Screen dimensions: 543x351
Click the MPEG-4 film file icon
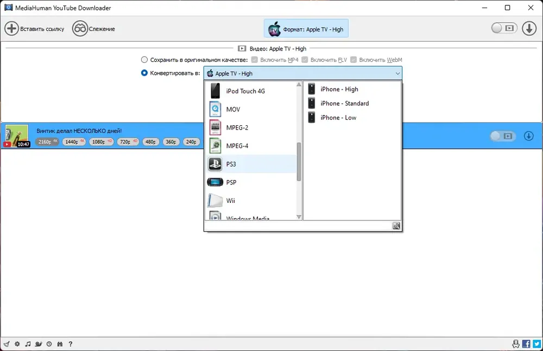click(x=215, y=146)
